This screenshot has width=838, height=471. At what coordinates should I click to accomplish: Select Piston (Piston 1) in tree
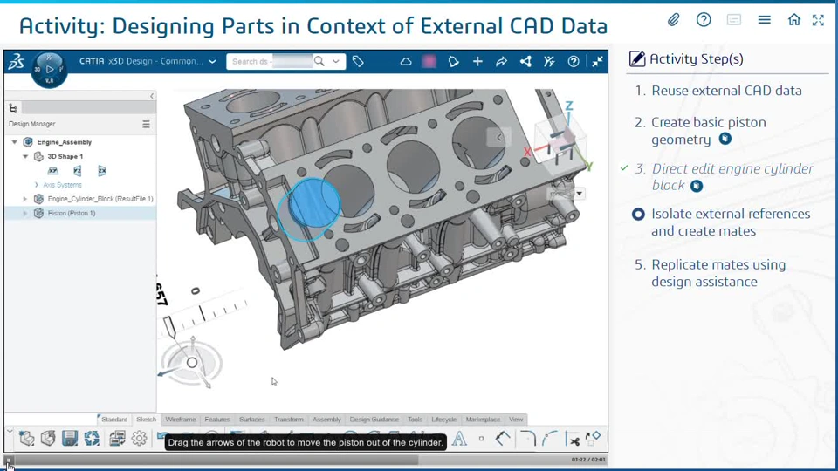click(72, 213)
